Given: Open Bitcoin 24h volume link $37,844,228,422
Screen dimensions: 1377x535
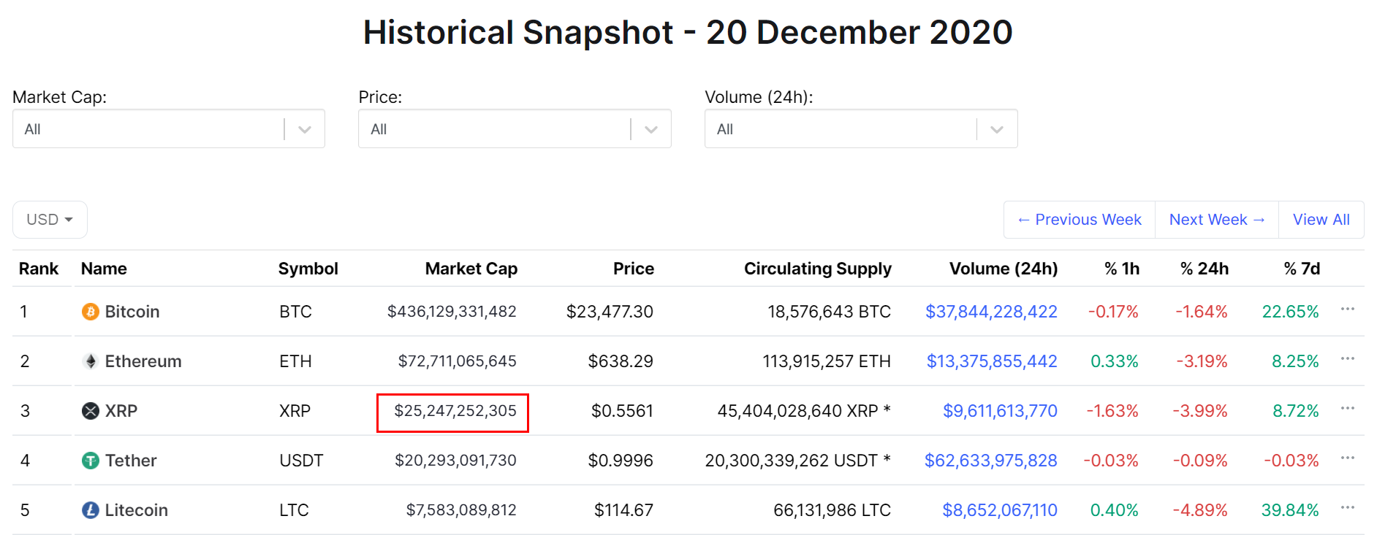Looking at the screenshot, I should pyautogui.click(x=991, y=312).
